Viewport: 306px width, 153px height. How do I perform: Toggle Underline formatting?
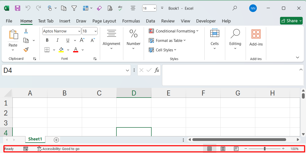coord(68,40)
